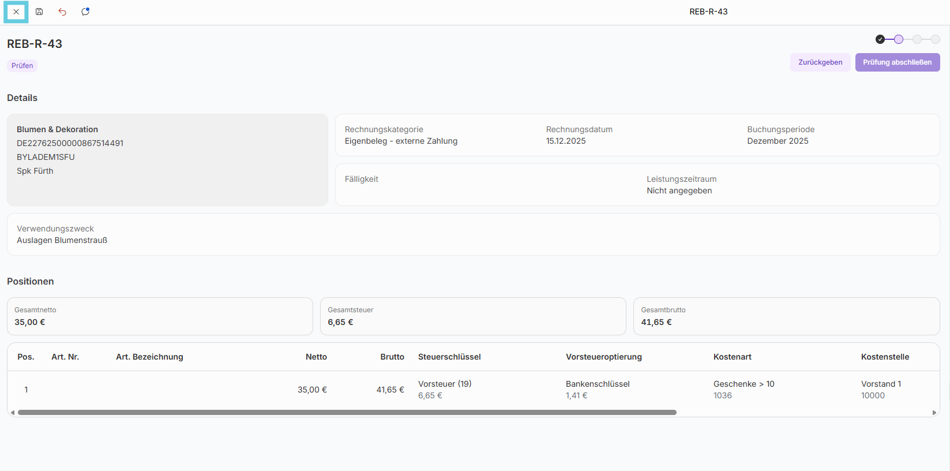The width and height of the screenshot is (950, 471).
Task: Select the active second workflow step
Action: click(899, 39)
